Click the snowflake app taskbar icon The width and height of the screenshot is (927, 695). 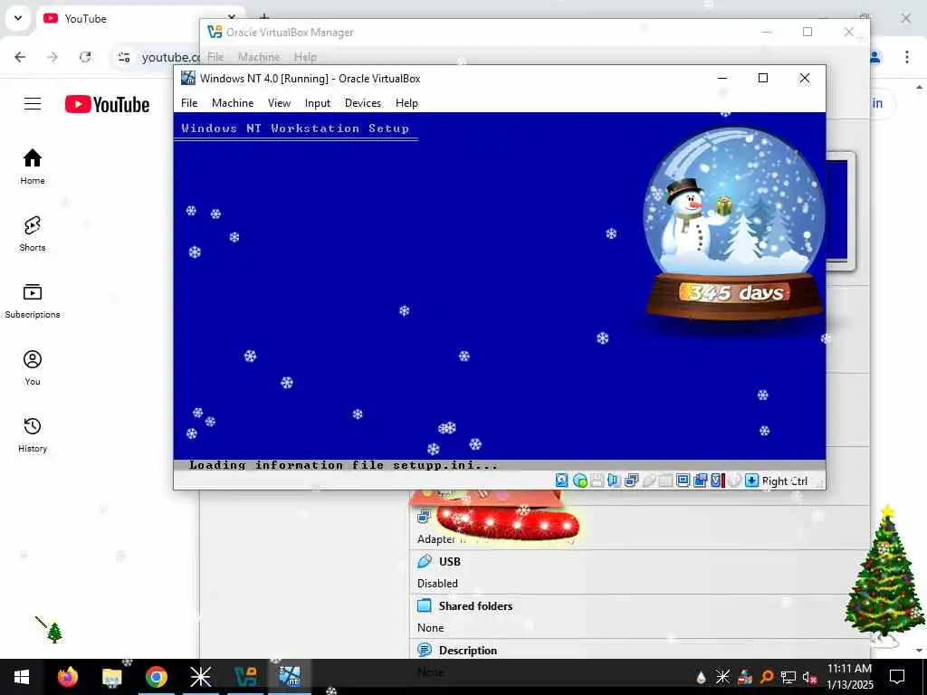(200, 677)
